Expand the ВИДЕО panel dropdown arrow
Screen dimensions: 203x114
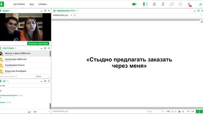[x=10, y=11]
